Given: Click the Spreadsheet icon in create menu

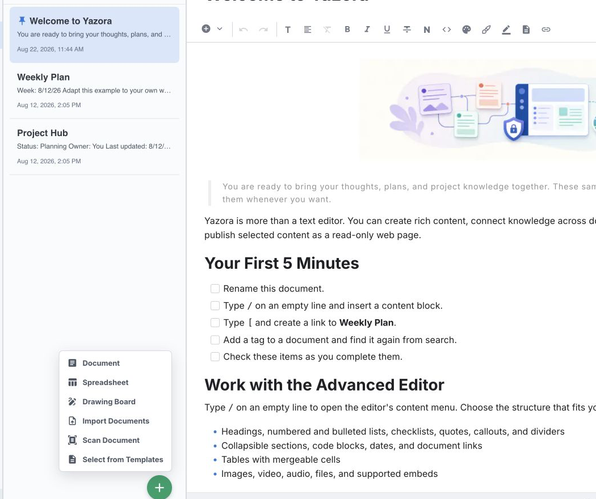Looking at the screenshot, I should 72,382.
